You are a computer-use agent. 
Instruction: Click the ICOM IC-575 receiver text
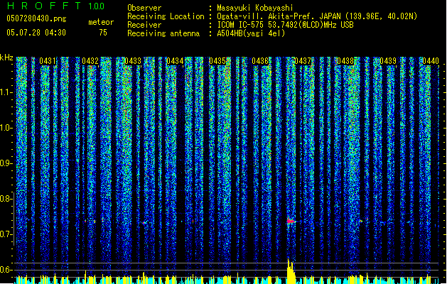point(285,25)
